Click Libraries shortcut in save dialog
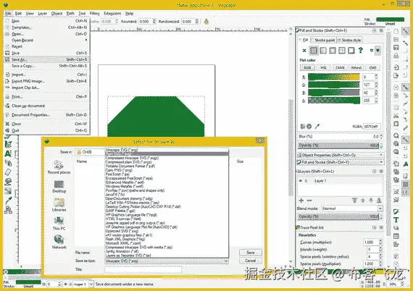Viewport: 413px width, 291px height. [x=59, y=205]
